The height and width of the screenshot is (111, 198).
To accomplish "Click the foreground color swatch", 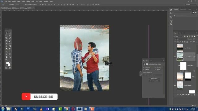I will 7,63.
